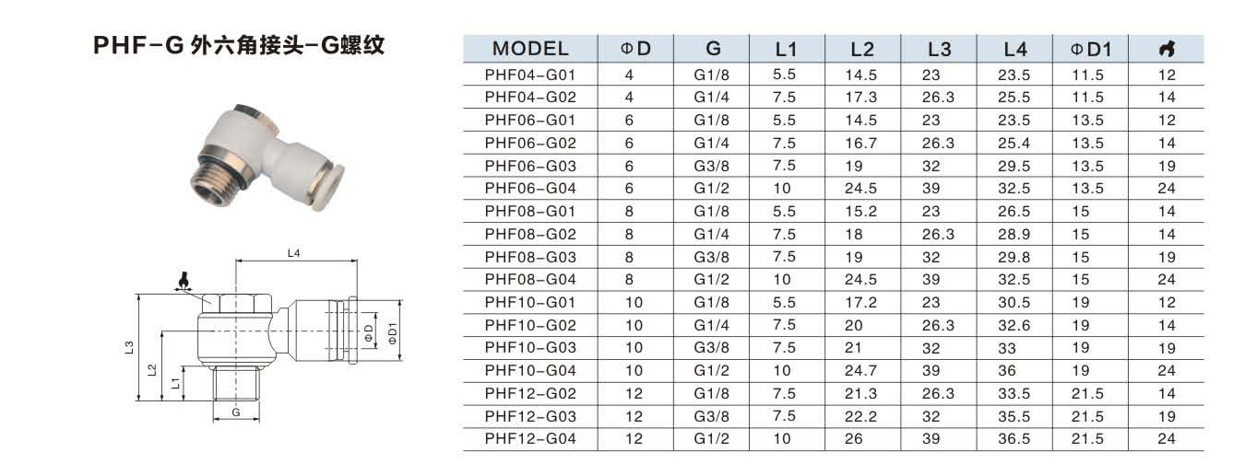This screenshot has width=1245, height=464.
Task: Click the PHF04-G01 model row
Action: 530,75
